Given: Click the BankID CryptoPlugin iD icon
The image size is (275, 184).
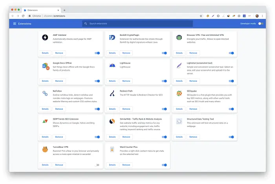Looking at the screenshot, I should point(112,37).
